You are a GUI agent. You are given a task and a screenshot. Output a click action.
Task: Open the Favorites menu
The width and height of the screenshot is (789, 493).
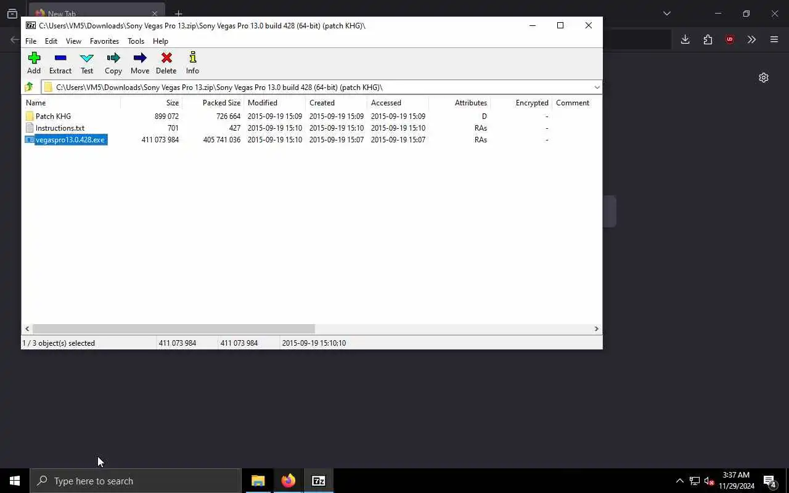[x=104, y=41]
